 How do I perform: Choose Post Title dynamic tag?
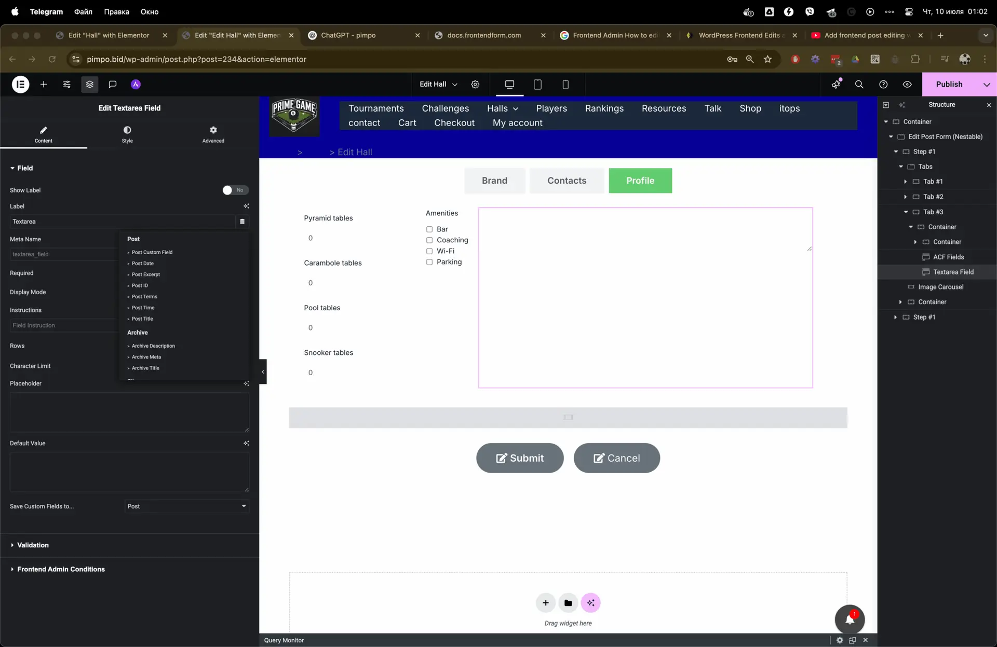coord(142,319)
